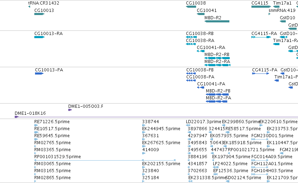Viewport: 298px width, 183px height.
Task: Click the 3495843 EST label
Action: tap(197, 143)
